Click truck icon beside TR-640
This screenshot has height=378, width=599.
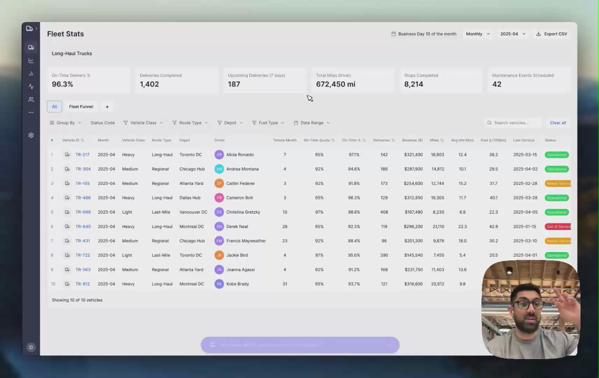[x=67, y=226]
